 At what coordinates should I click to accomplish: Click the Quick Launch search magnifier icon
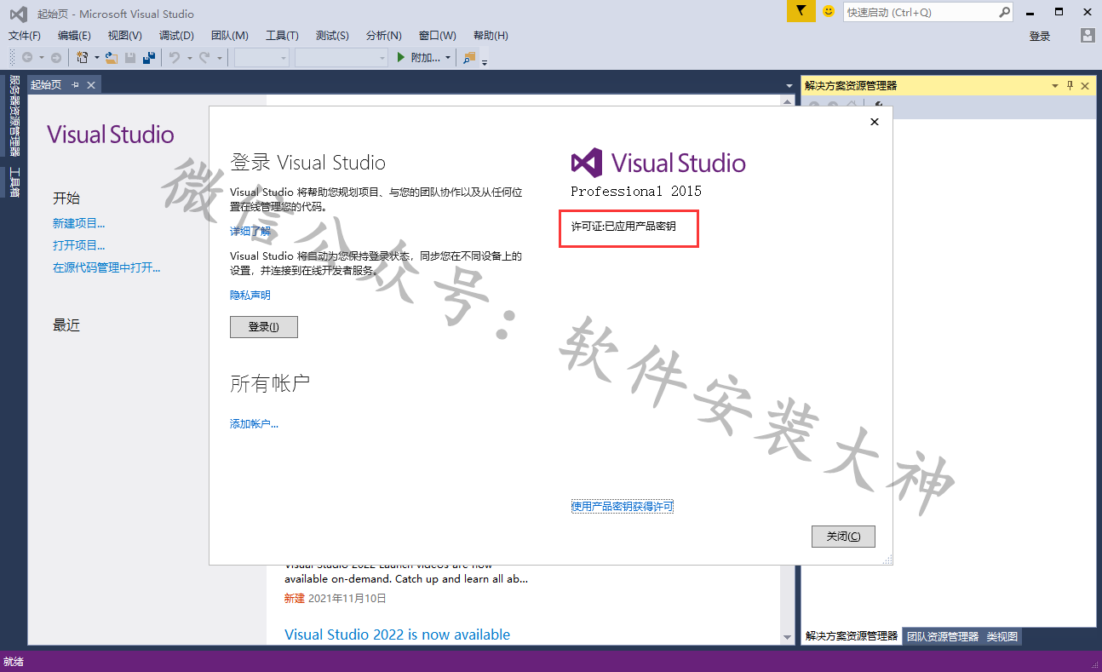1004,12
